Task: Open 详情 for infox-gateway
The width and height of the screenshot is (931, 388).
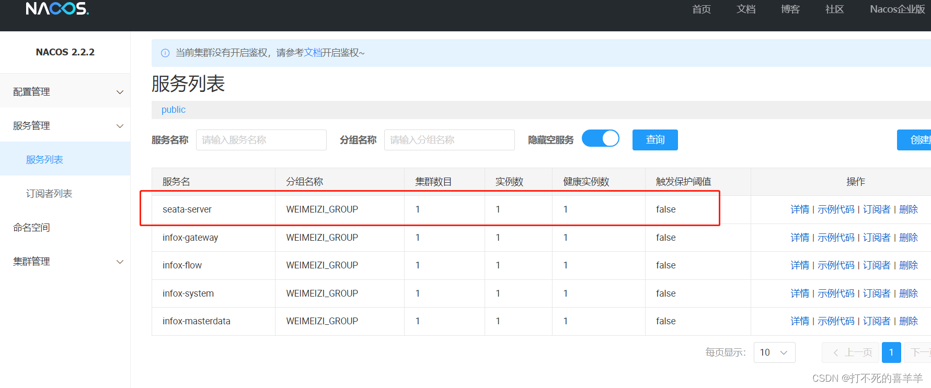Action: [800, 238]
